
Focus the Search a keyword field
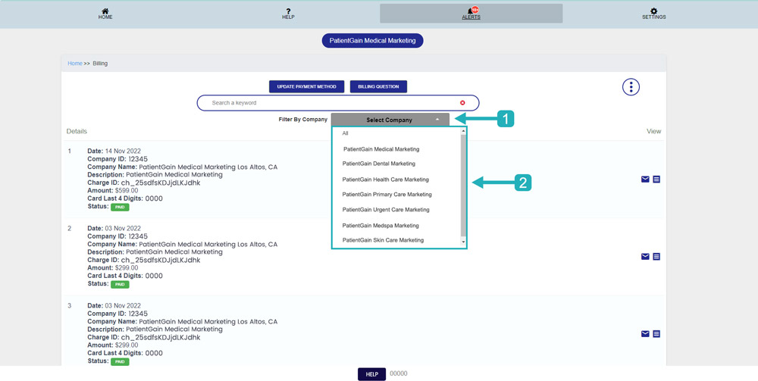tap(338, 103)
